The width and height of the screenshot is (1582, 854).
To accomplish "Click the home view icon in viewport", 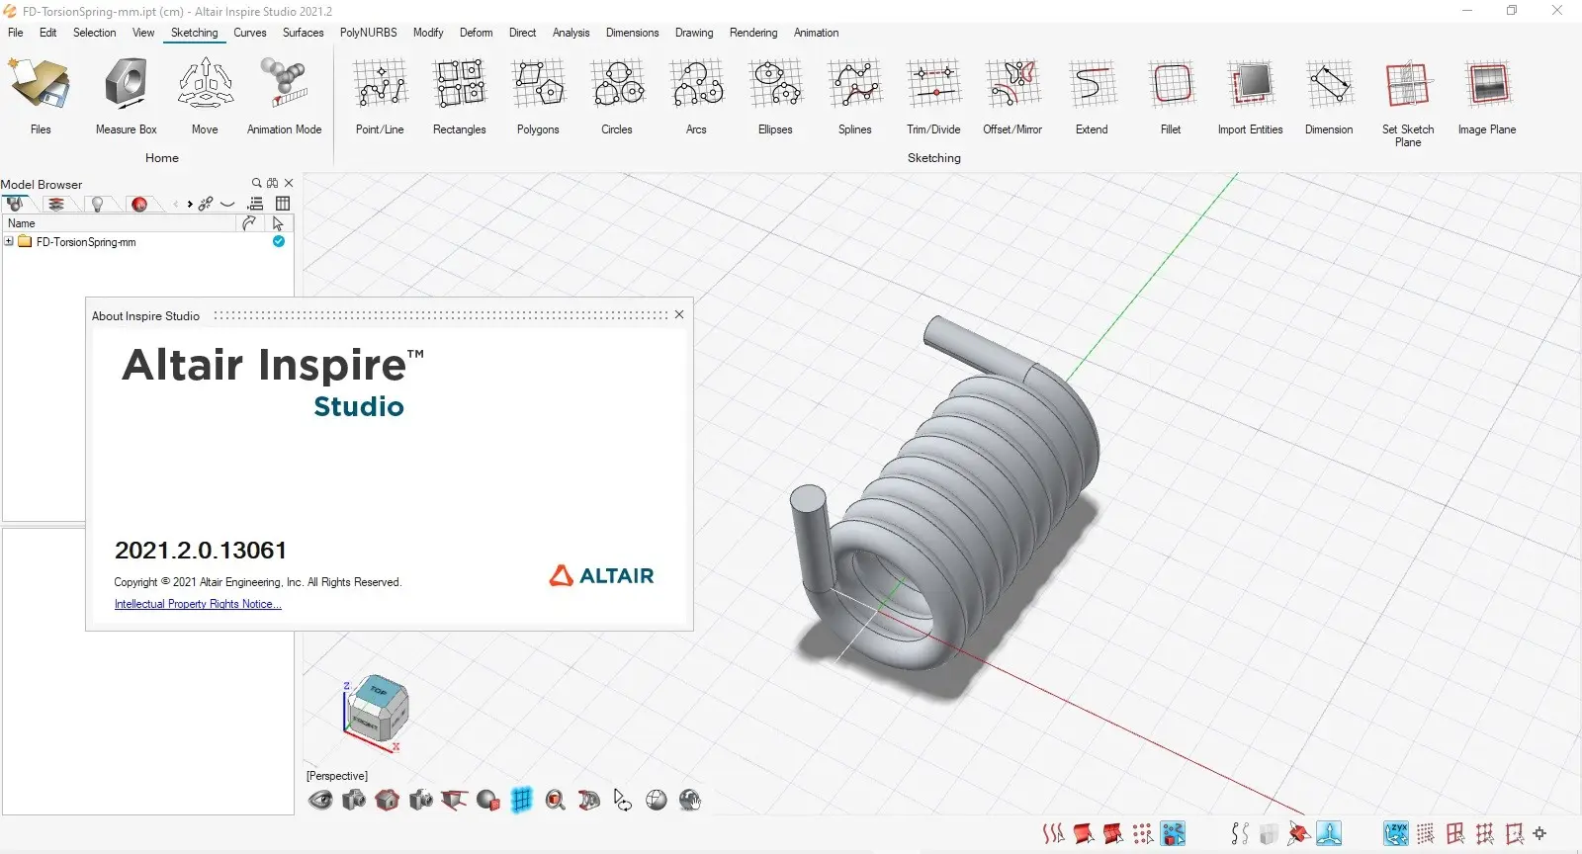I will click(388, 800).
